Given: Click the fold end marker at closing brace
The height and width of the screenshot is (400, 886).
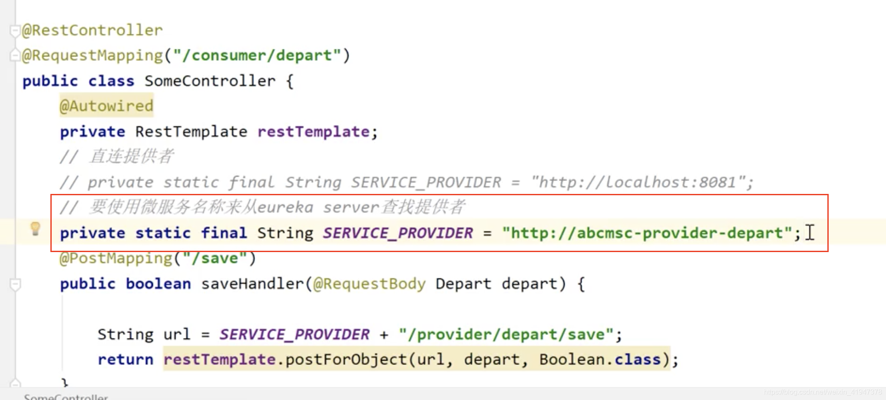Looking at the screenshot, I should (15, 383).
